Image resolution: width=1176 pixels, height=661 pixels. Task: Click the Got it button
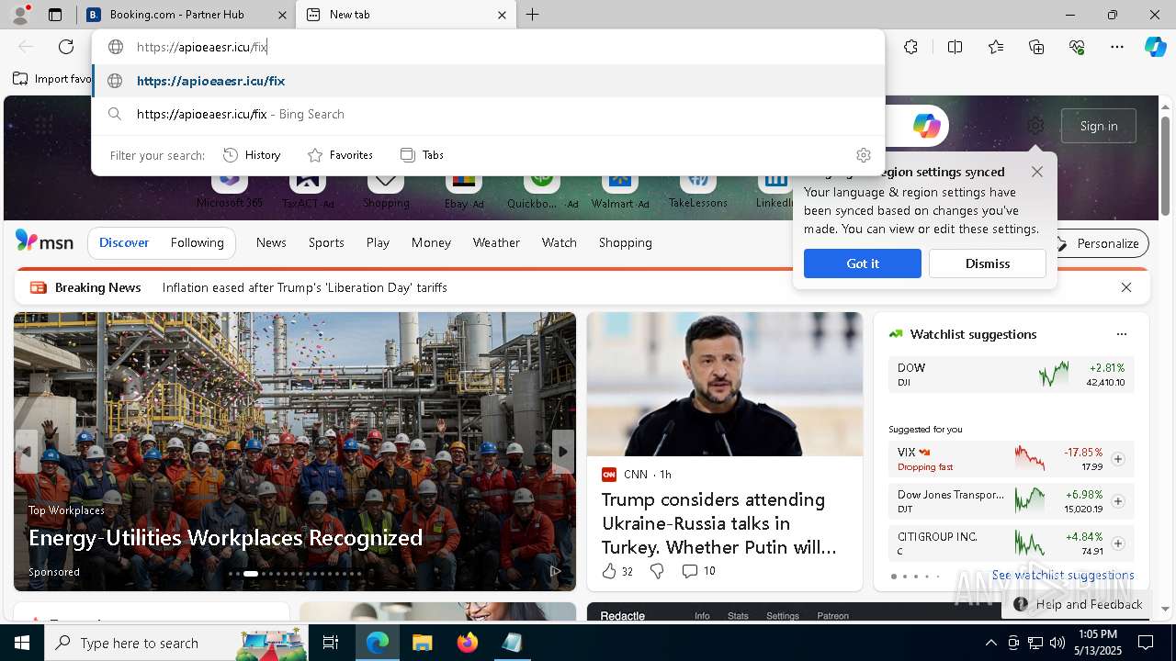863,263
